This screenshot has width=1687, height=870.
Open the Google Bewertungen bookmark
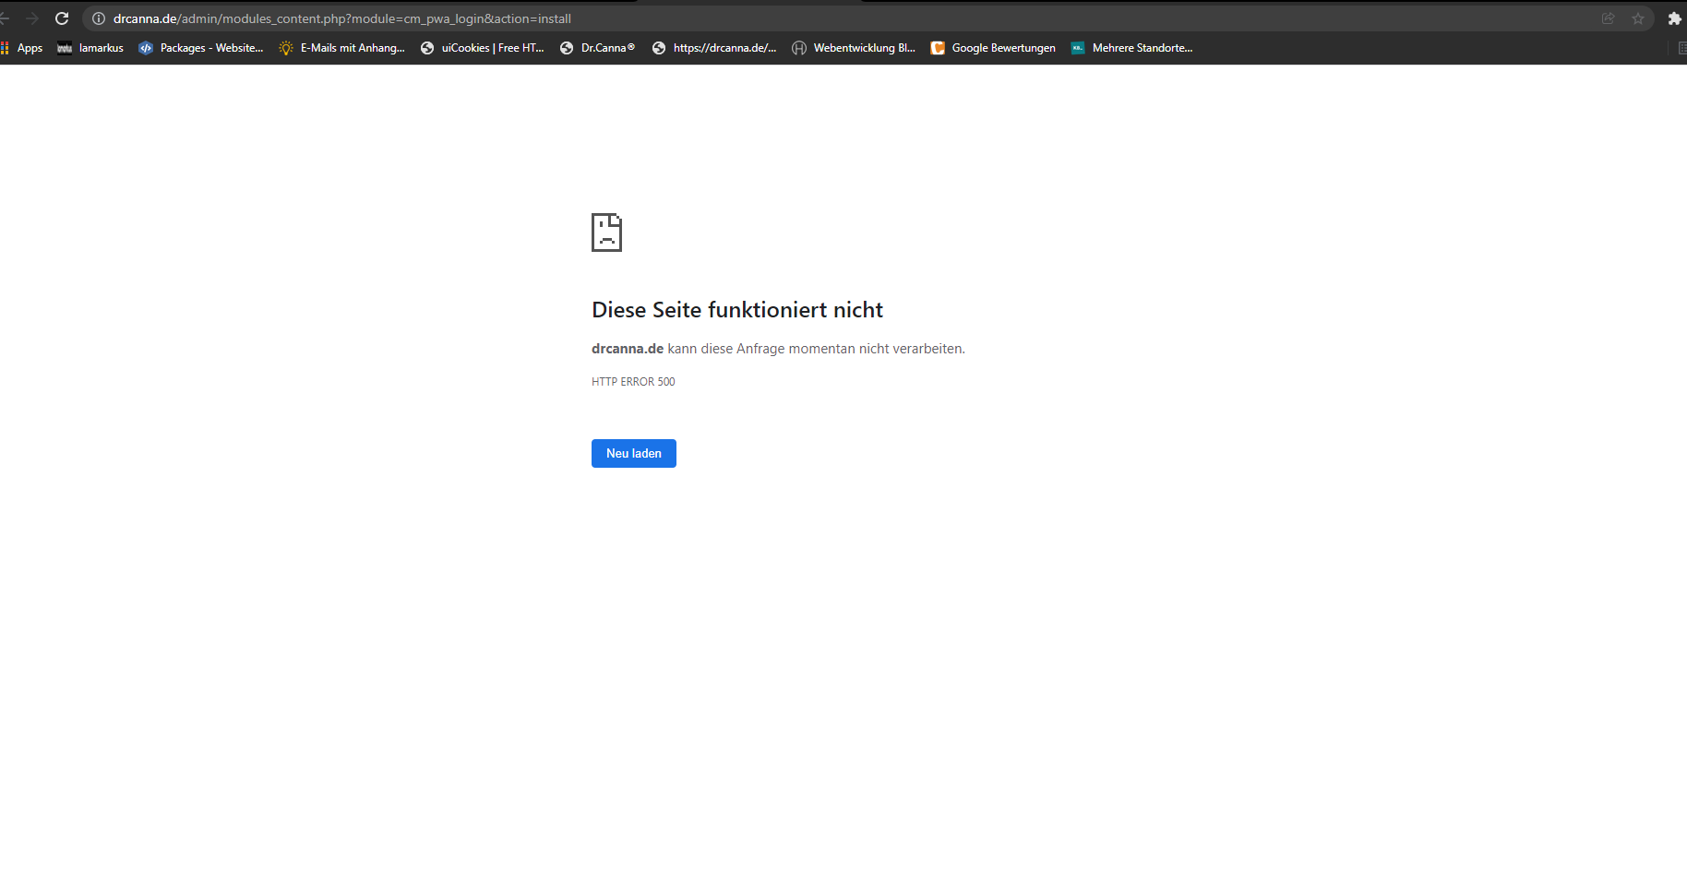click(993, 48)
